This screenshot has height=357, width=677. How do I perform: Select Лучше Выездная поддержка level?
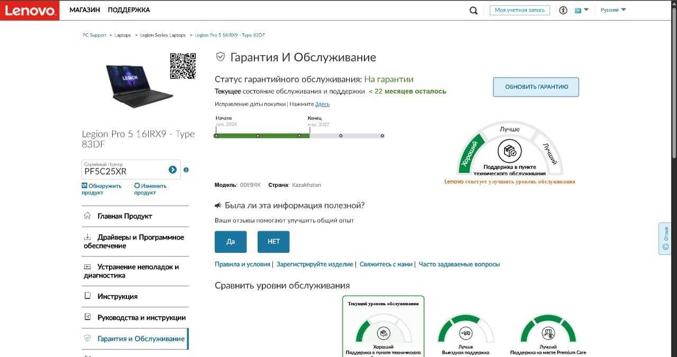click(x=465, y=336)
